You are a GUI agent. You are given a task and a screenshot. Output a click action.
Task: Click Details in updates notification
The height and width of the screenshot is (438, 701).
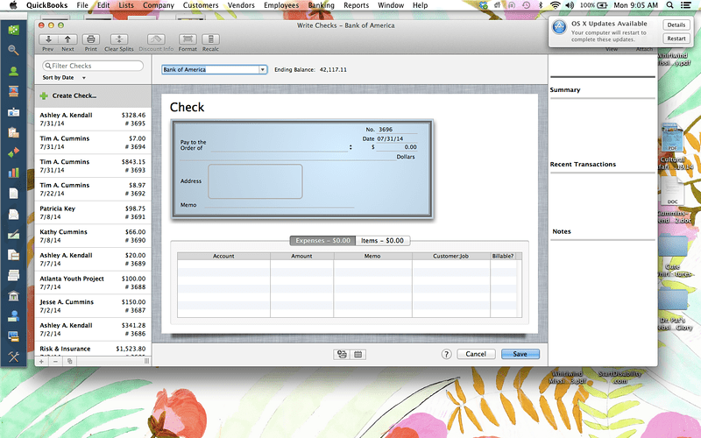(x=676, y=25)
